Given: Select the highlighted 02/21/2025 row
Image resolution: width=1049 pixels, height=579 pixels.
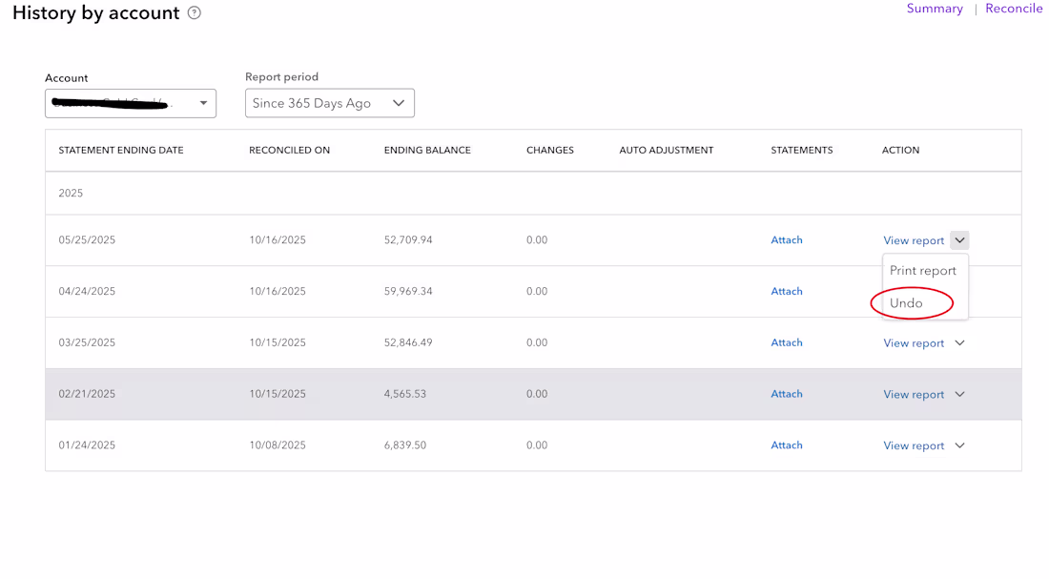Looking at the screenshot, I should pos(381,393).
